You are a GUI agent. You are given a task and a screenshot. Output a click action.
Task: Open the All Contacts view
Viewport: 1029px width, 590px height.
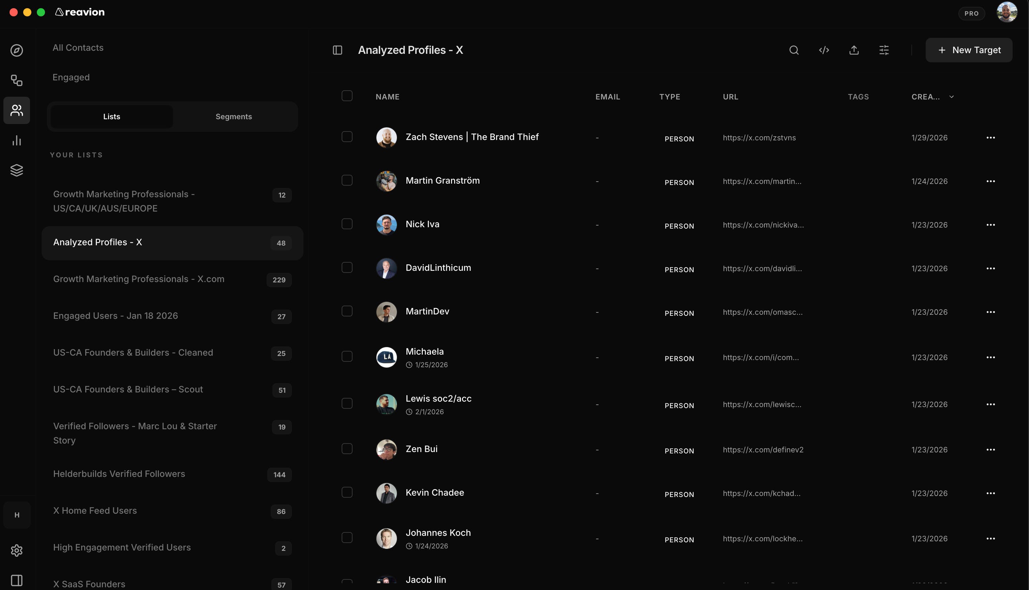point(78,48)
